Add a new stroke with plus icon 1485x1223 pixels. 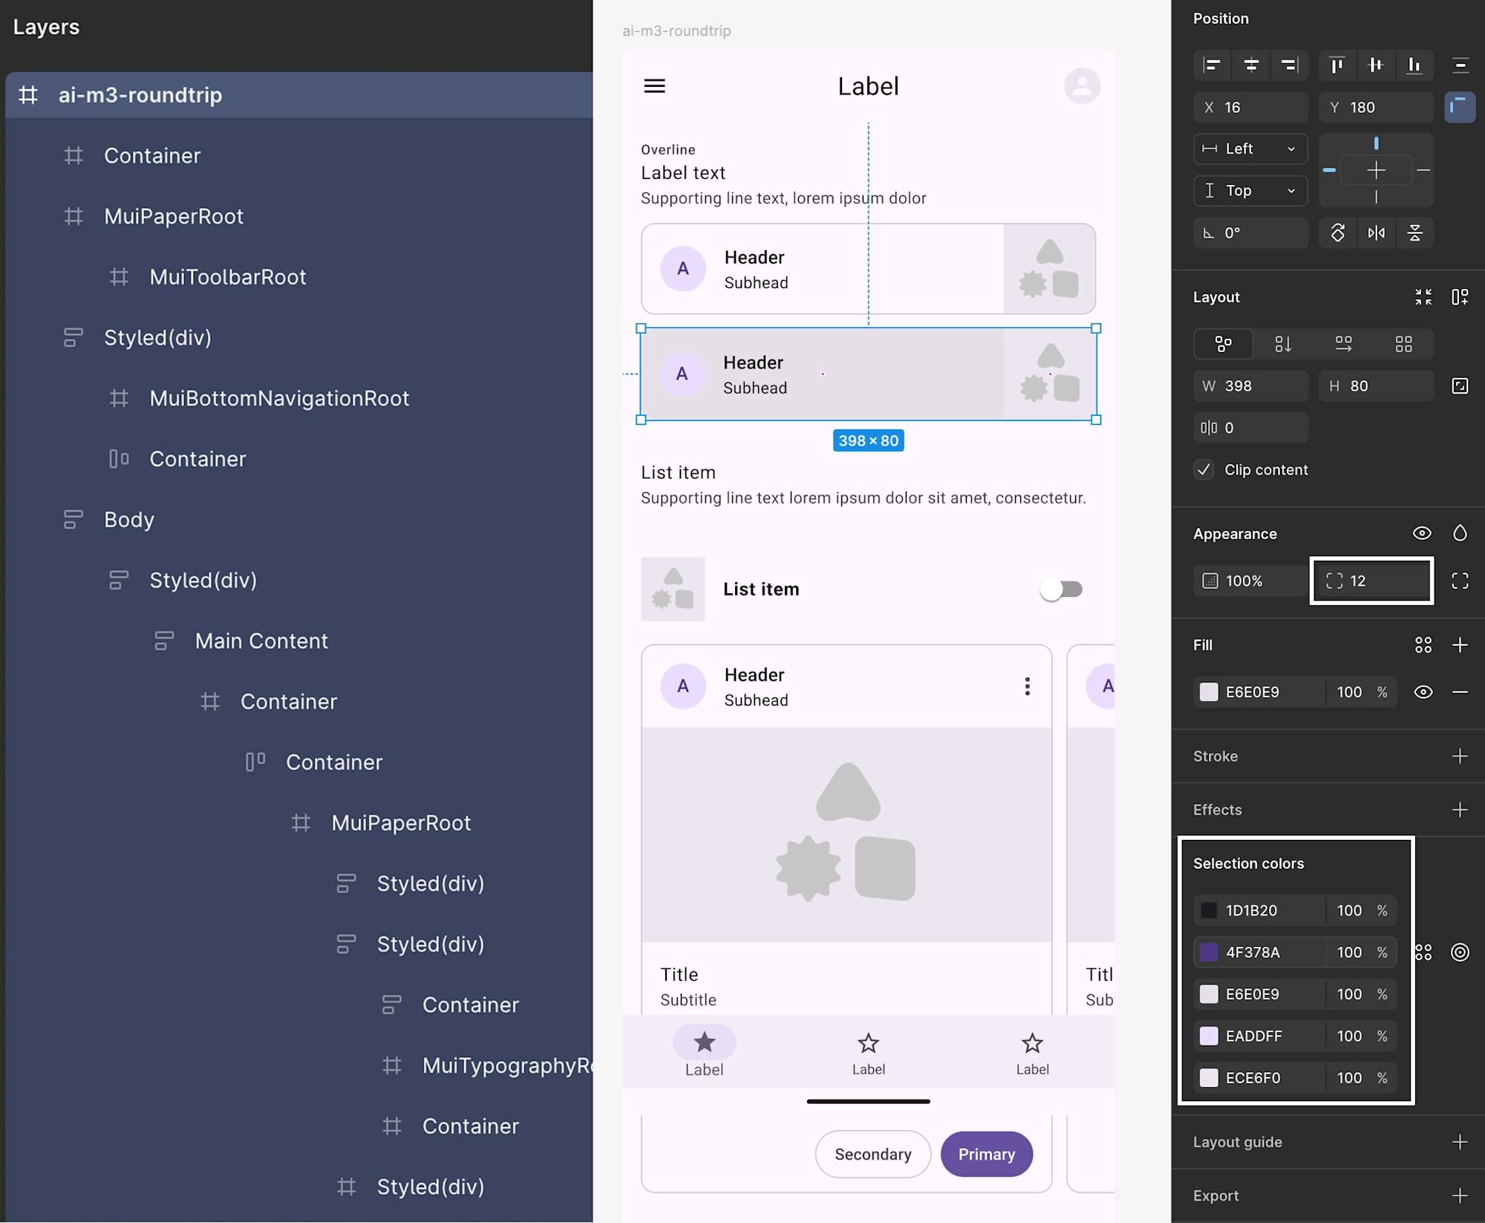point(1459,756)
